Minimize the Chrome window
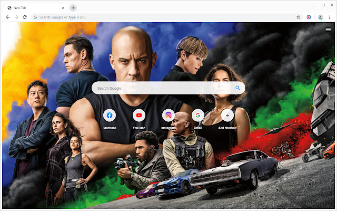This screenshot has width=337, height=211. [x=315, y=6]
